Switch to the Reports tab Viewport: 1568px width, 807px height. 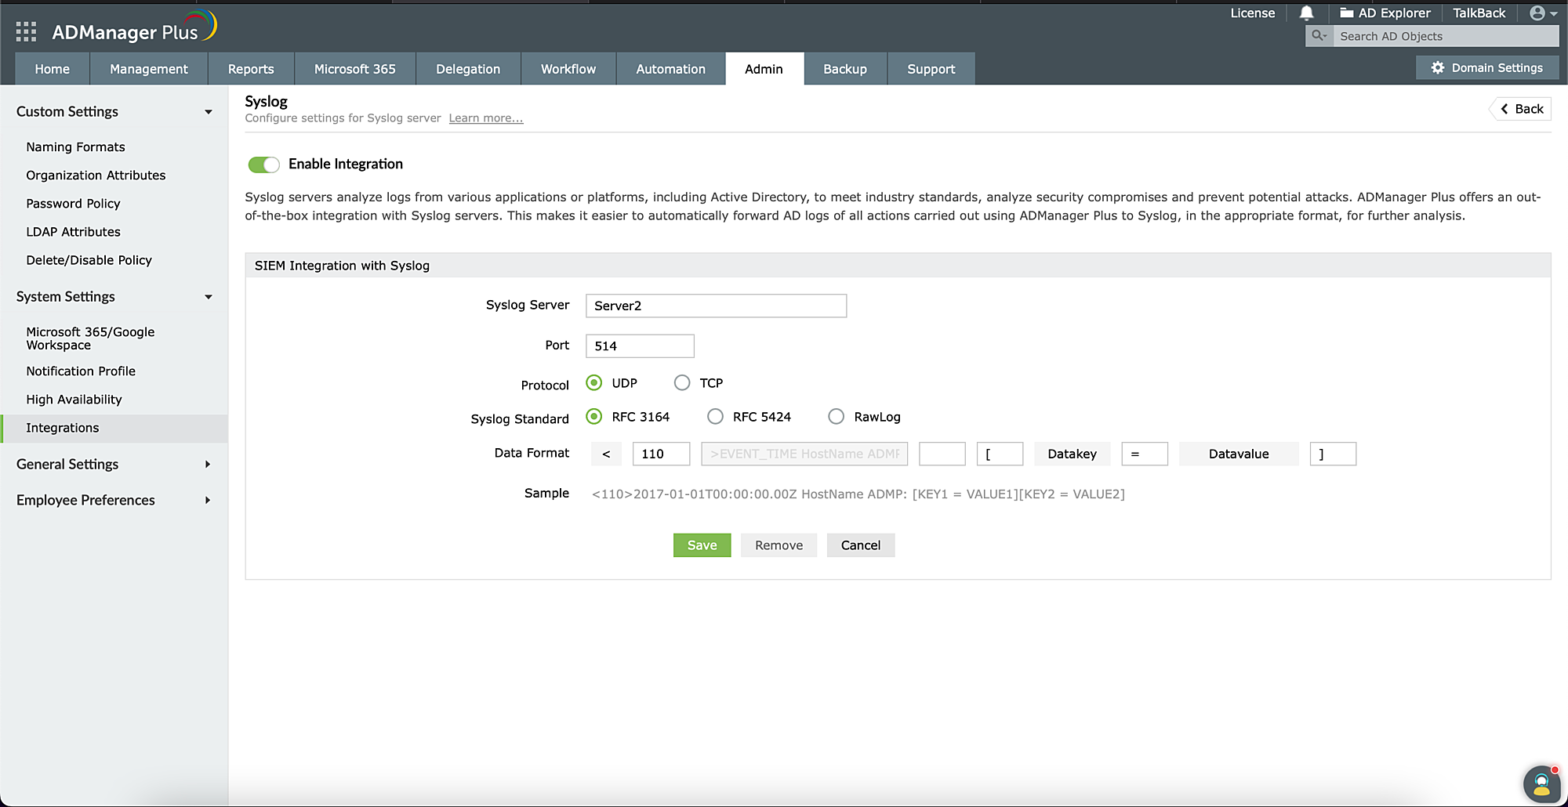coord(251,69)
